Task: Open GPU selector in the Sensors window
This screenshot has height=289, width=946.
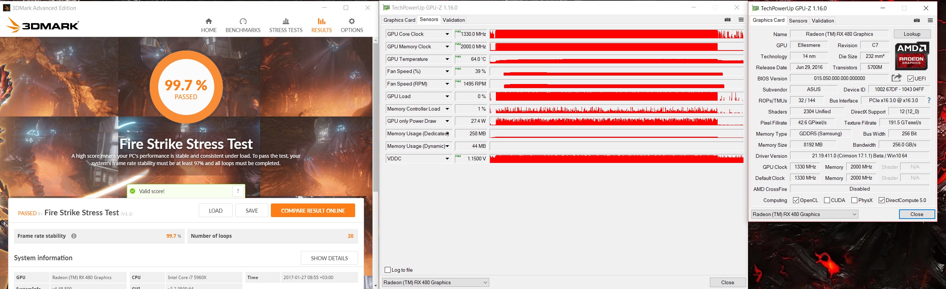Action: [435, 282]
